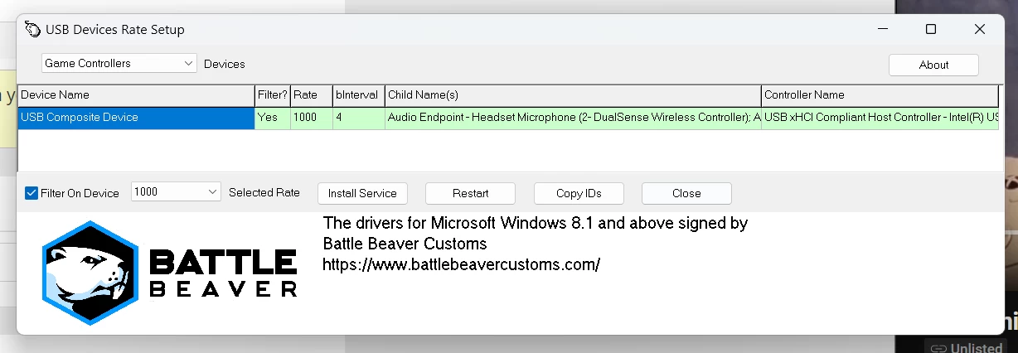Click the Audio Endpoint Headset Microphone cell
Viewport: 1018px width, 353px height.
point(573,118)
